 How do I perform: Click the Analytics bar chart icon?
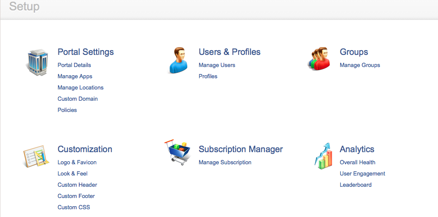(324, 156)
